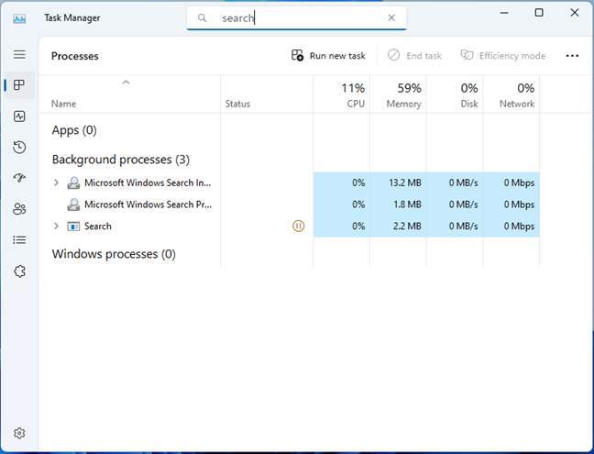Open the more options ellipsis menu
The width and height of the screenshot is (594, 454).
pyautogui.click(x=572, y=56)
